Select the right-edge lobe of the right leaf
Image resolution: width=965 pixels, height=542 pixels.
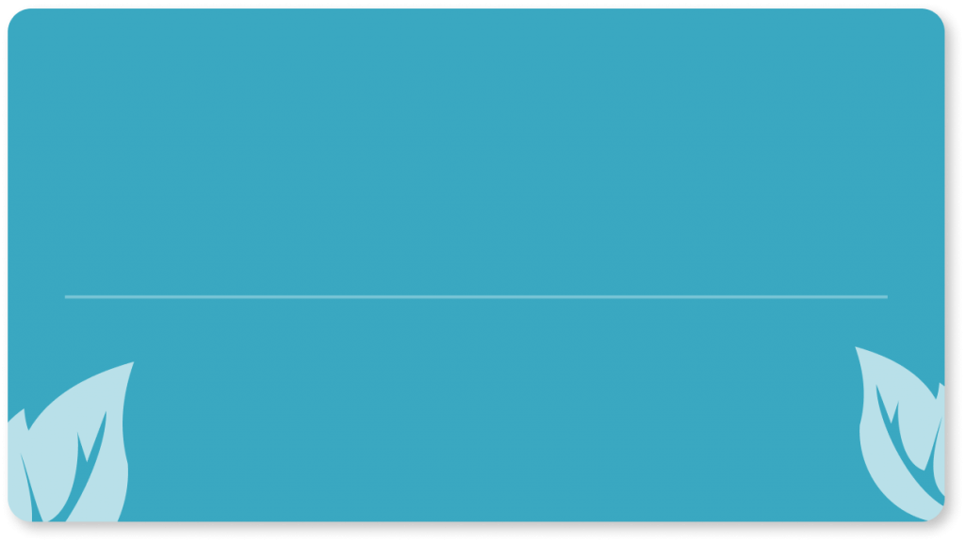[x=938, y=423]
